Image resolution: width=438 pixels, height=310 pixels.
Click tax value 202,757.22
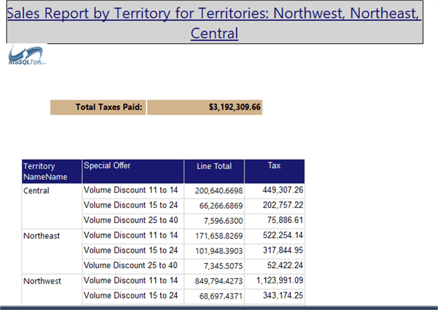(x=274, y=206)
